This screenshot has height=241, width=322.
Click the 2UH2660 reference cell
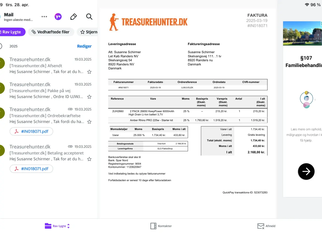coord(118,111)
